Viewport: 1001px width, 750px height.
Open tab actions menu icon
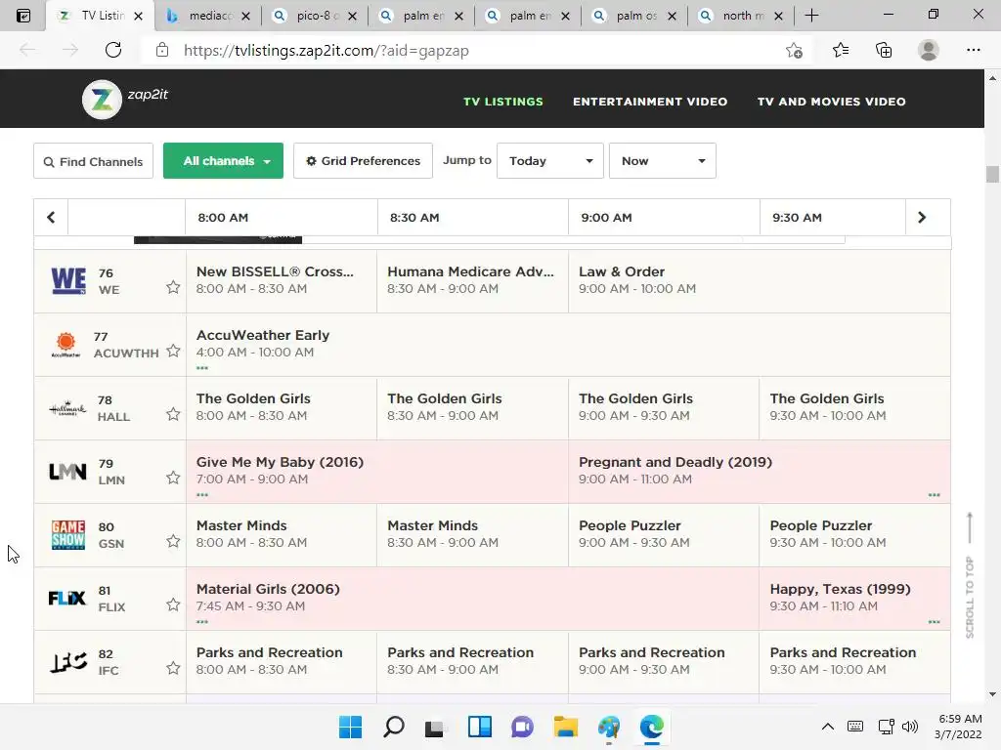[23, 16]
